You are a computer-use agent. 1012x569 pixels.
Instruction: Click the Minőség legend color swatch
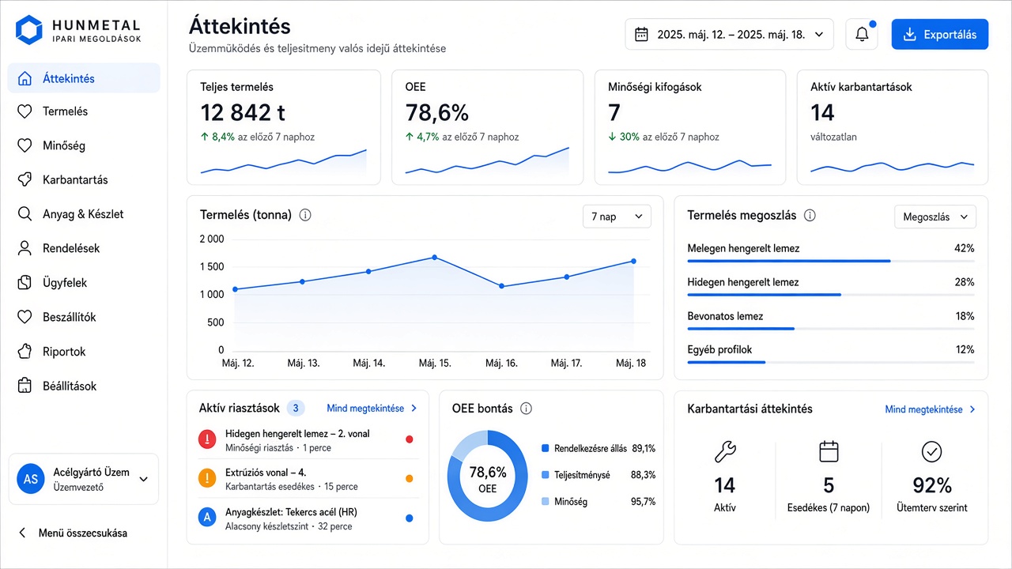pyautogui.click(x=545, y=501)
